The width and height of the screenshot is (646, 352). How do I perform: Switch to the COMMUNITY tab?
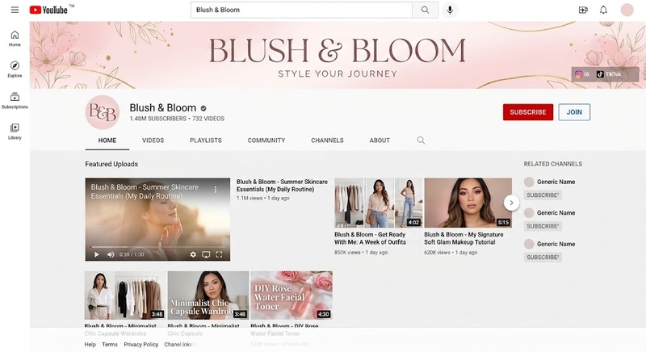point(266,140)
